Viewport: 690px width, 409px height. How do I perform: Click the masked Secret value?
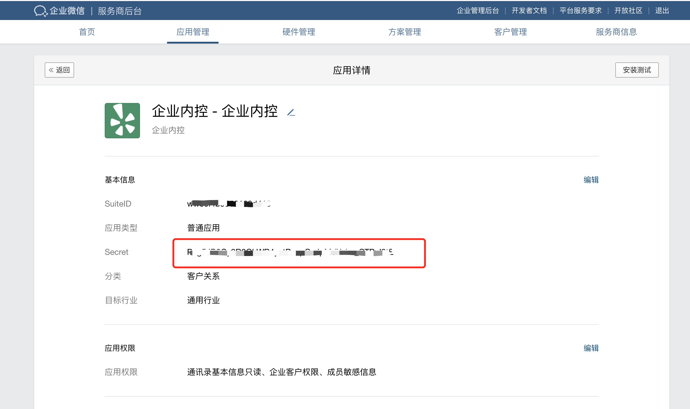click(x=290, y=252)
